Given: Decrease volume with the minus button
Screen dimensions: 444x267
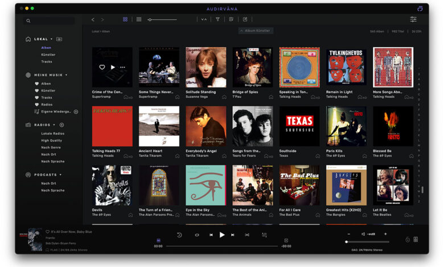Looking at the screenshot, I should tap(348, 234).
